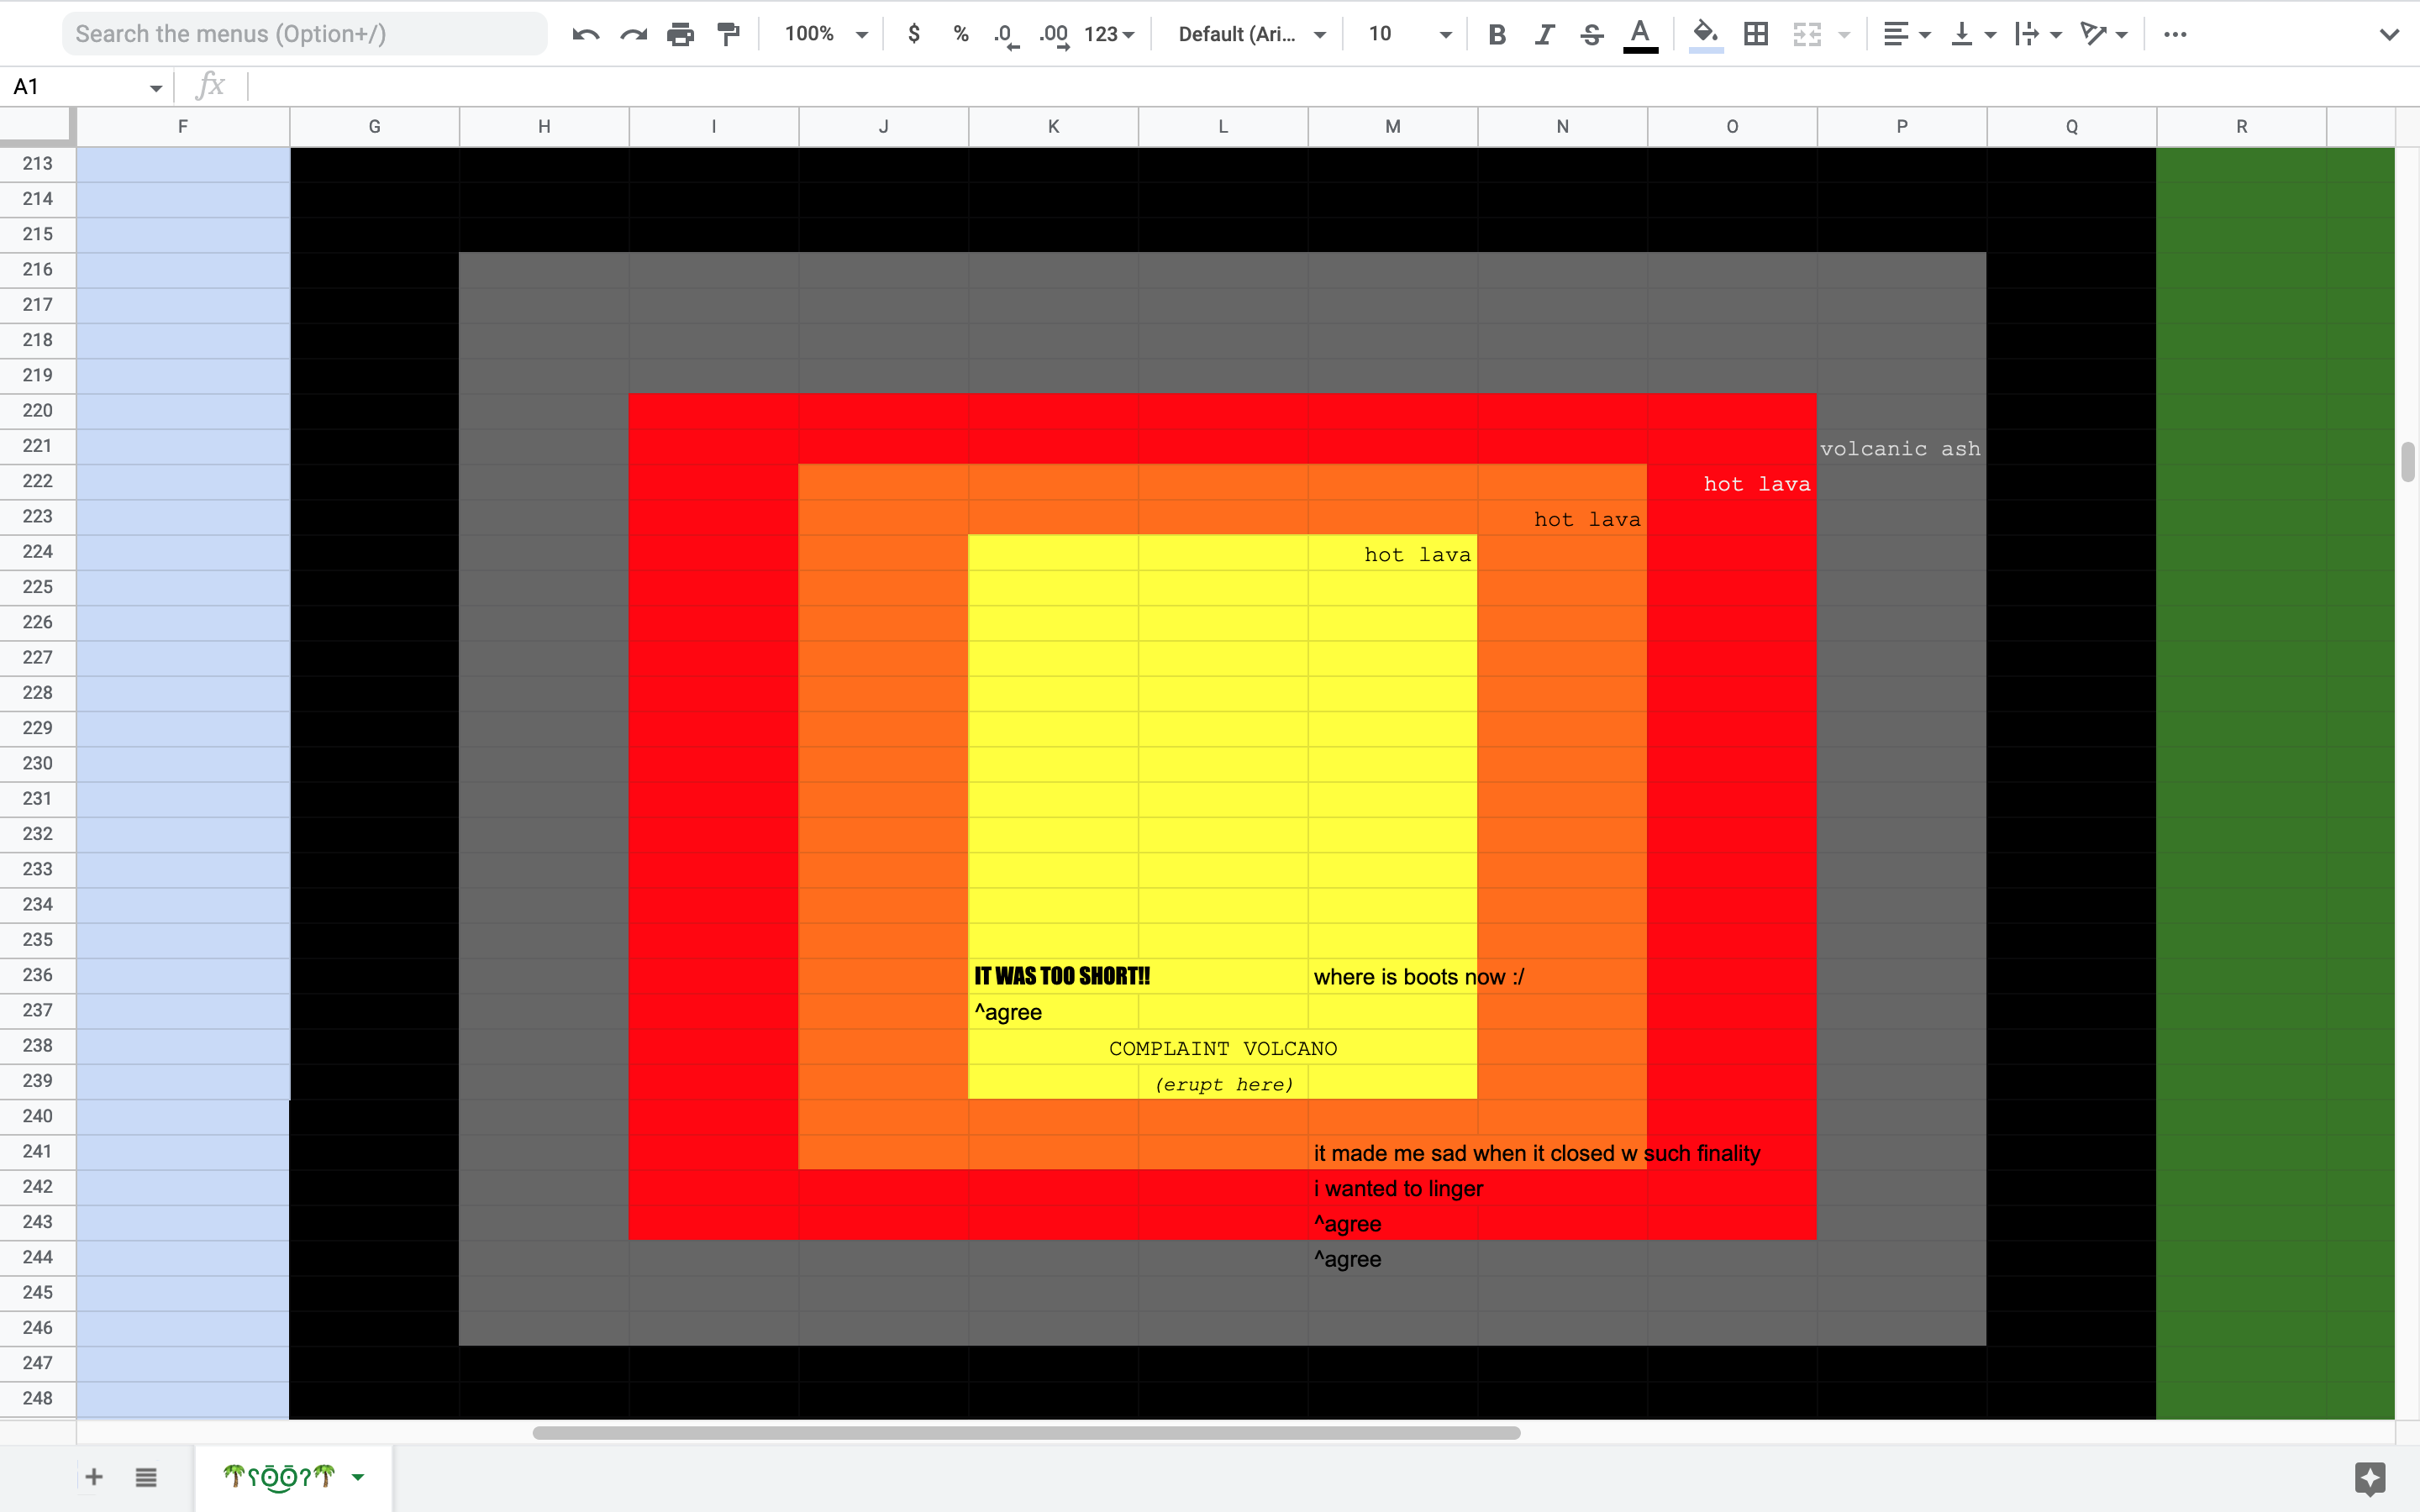The width and height of the screenshot is (2420, 1512).
Task: Click the Borders grid icon
Action: coord(1755,35)
